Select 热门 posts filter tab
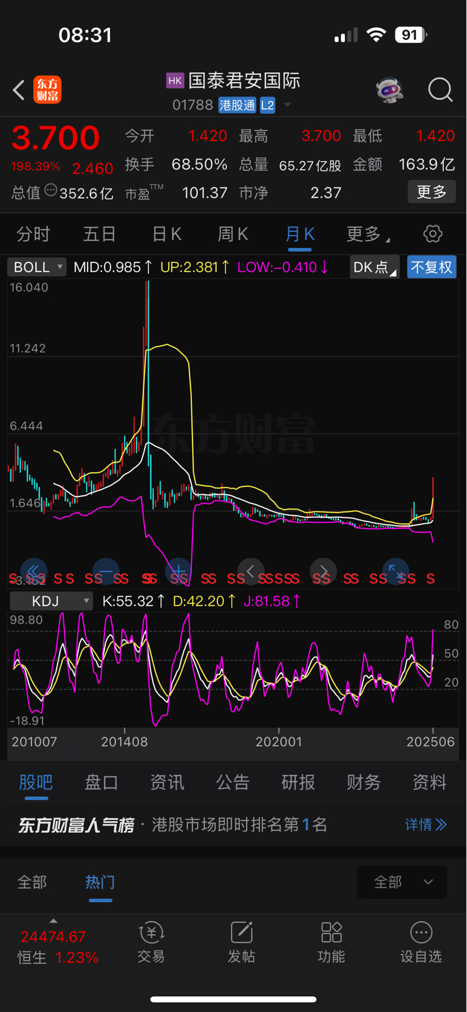Screen dimensions: 467x1012 [100, 882]
